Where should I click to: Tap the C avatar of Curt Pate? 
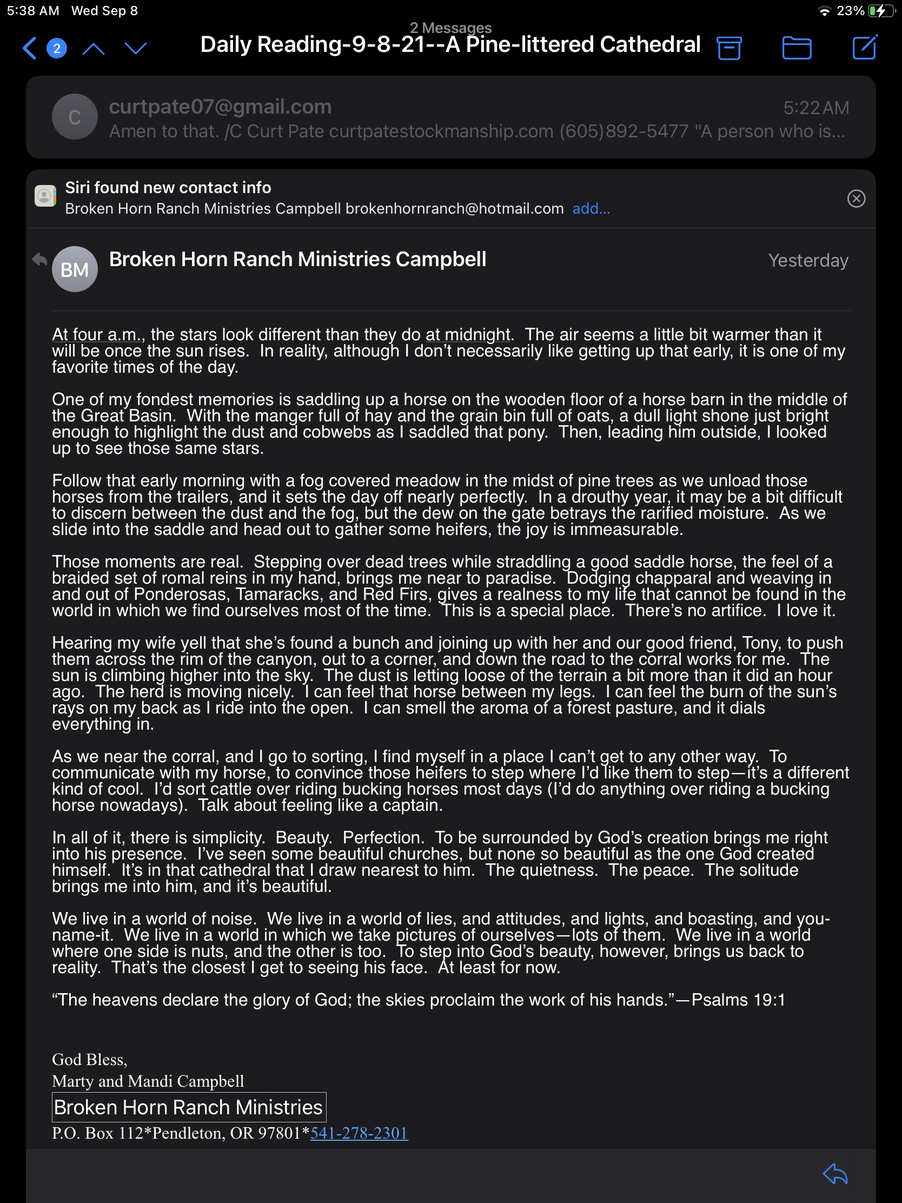75,117
